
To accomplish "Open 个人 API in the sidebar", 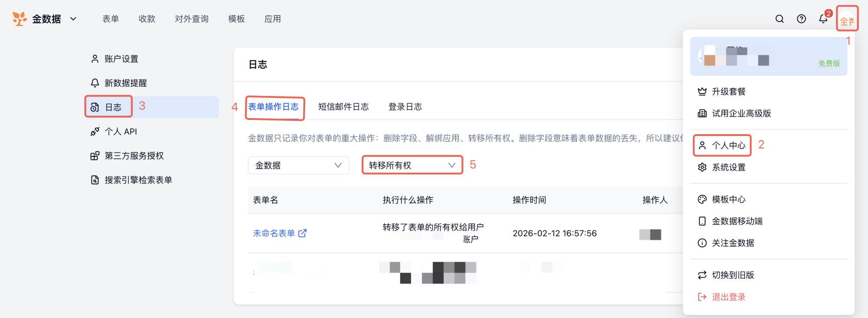I will coord(121,132).
